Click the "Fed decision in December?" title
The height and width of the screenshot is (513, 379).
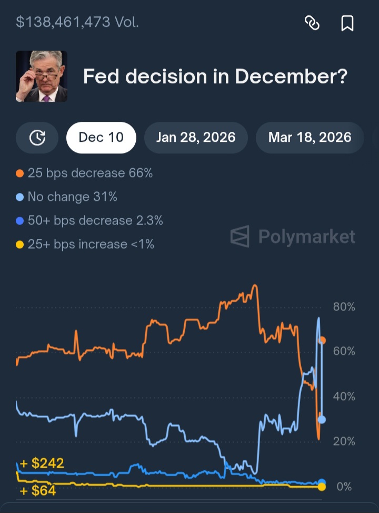tap(215, 77)
